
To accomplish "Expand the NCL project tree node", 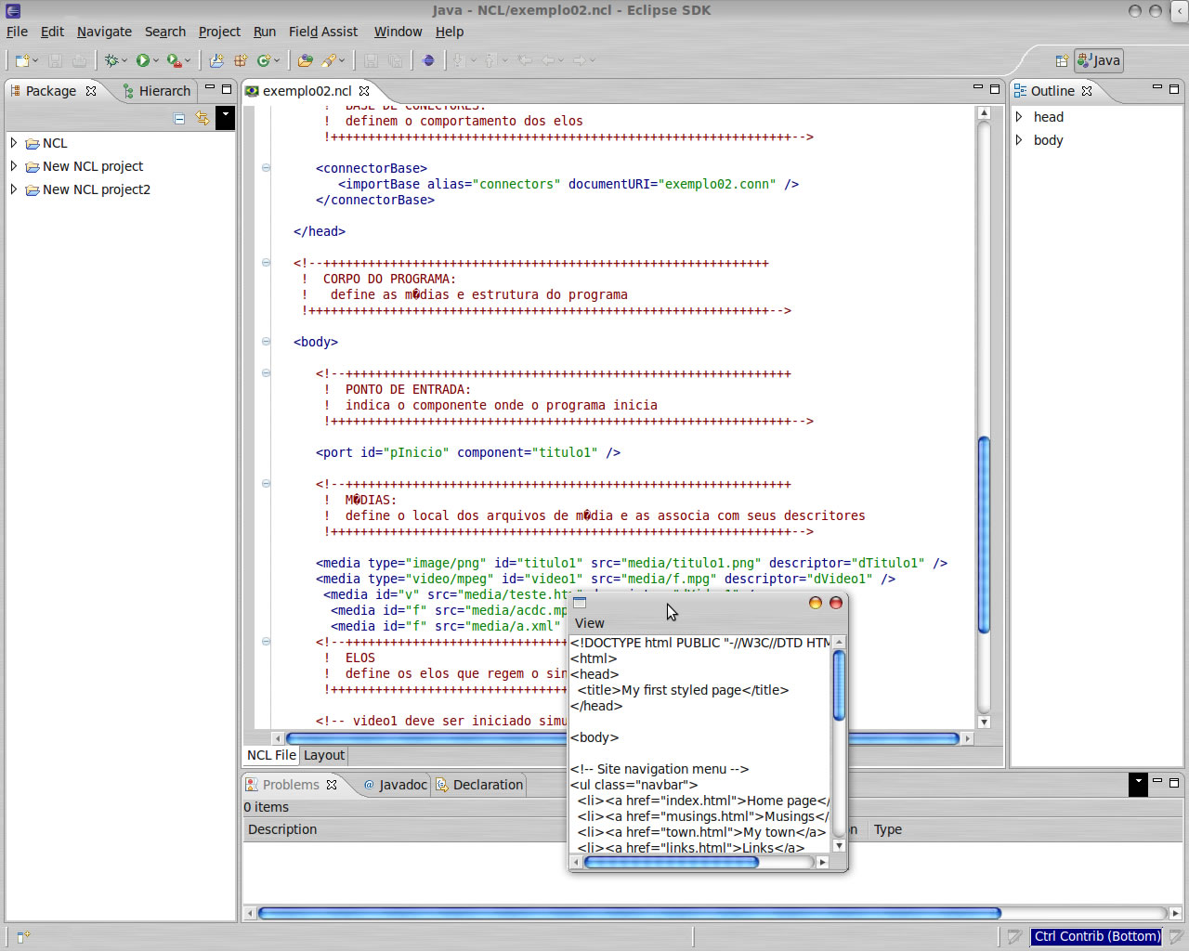I will 14,143.
